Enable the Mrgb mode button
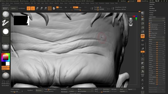Screen dimensions: 168x94 tap(61, 7)
